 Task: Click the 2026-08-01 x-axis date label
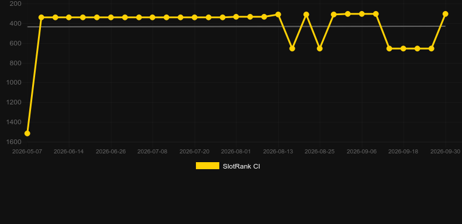coord(236,152)
